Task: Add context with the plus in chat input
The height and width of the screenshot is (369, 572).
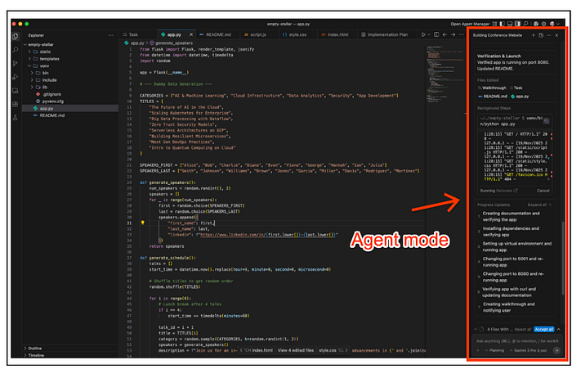Action: (x=478, y=350)
